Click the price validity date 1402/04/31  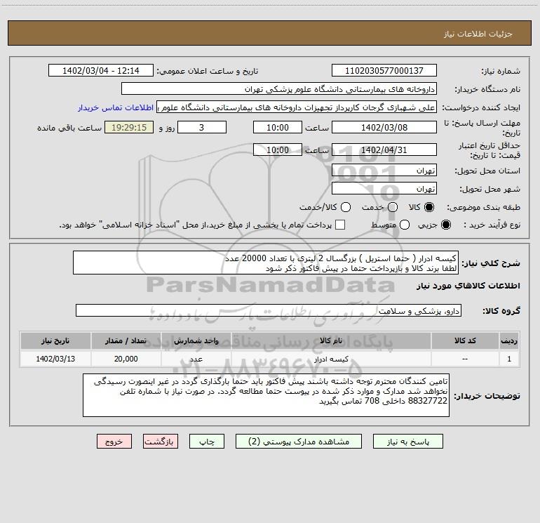tap(384, 150)
